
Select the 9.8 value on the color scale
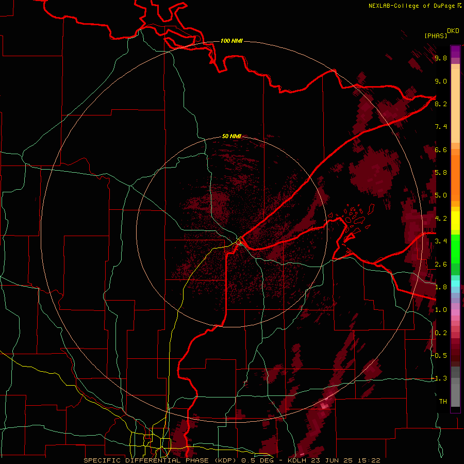pos(441,58)
